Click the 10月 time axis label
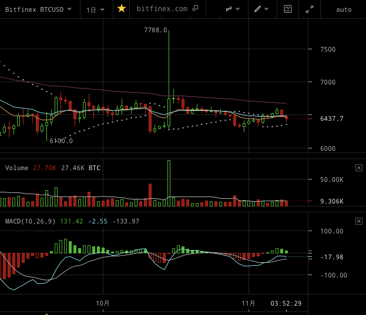The width and height of the screenshot is (366, 315). [103, 303]
